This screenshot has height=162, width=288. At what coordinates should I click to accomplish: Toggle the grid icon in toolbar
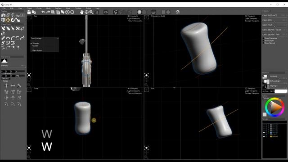point(96,12)
